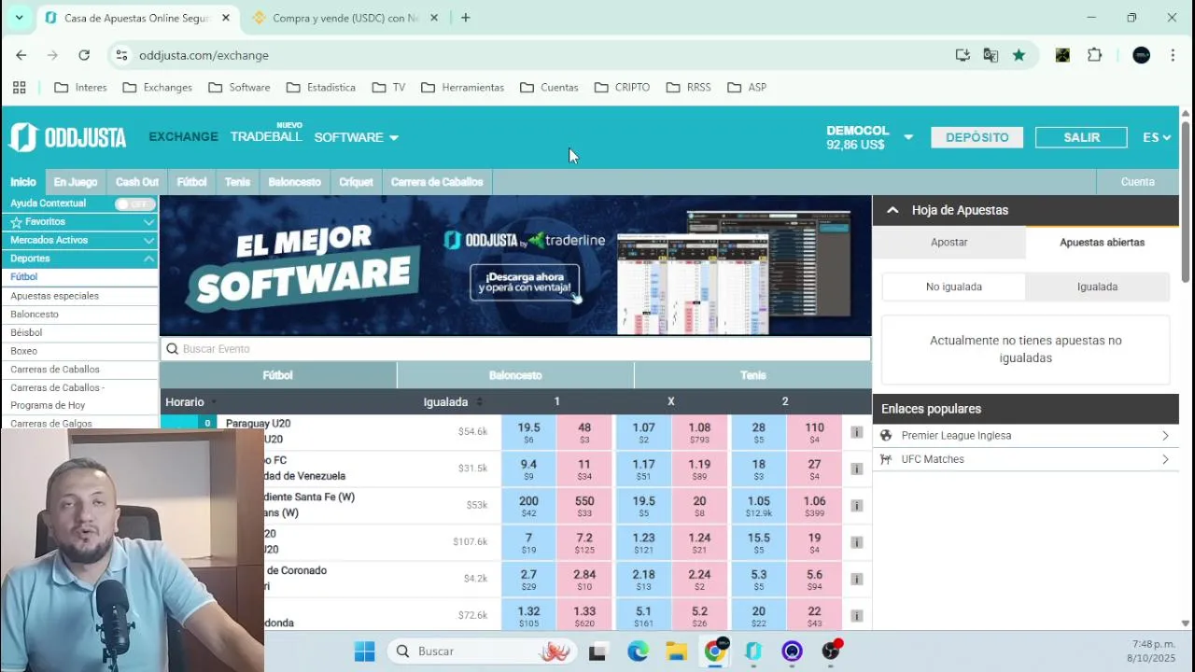Open the DEMOCOL account dropdown
Screen dimensions: 1195x672
click(908, 137)
